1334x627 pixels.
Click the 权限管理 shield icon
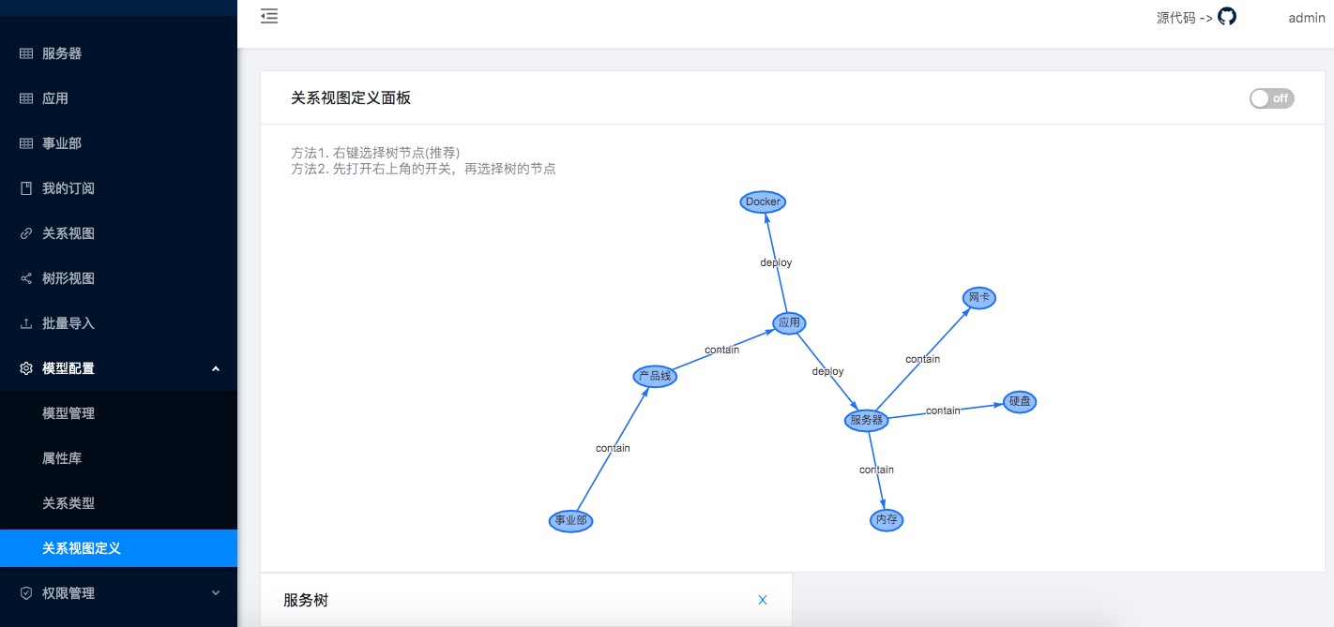point(26,593)
